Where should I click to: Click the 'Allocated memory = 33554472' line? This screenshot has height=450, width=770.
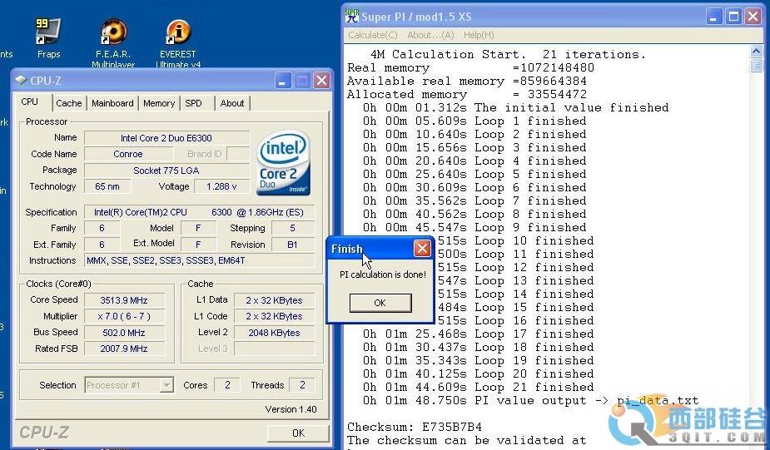coord(466,94)
